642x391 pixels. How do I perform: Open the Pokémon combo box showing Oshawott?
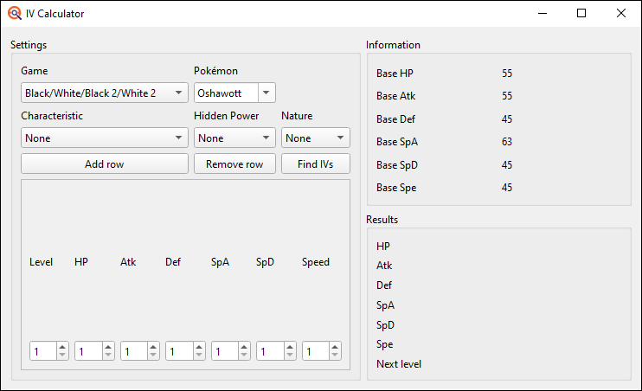(x=234, y=93)
